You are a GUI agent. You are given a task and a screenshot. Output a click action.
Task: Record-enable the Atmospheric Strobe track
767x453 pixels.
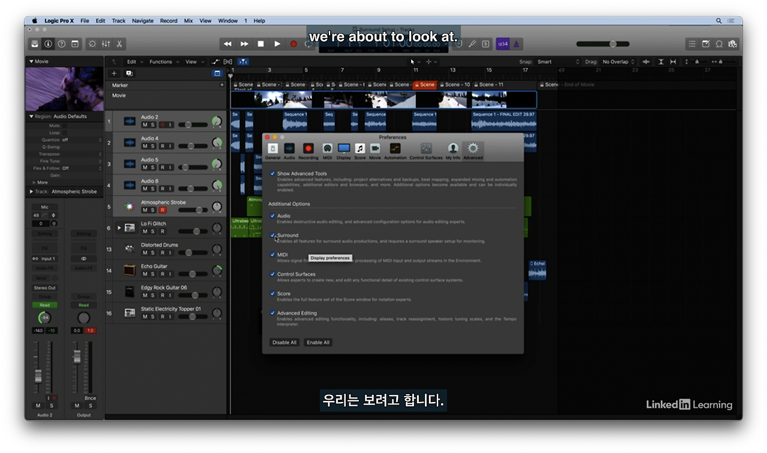(x=162, y=210)
